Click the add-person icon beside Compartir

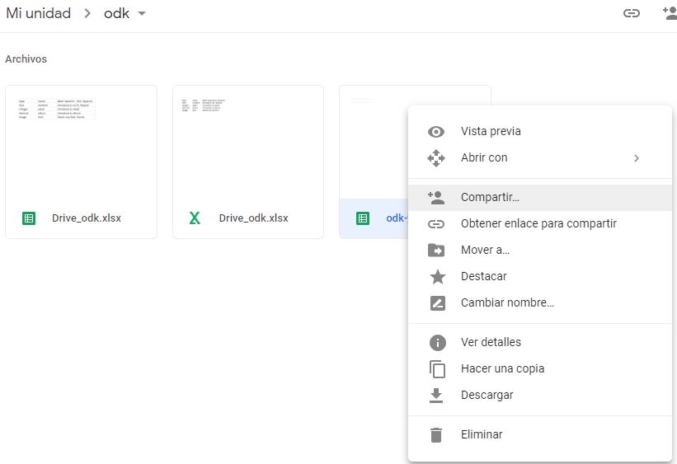436,198
